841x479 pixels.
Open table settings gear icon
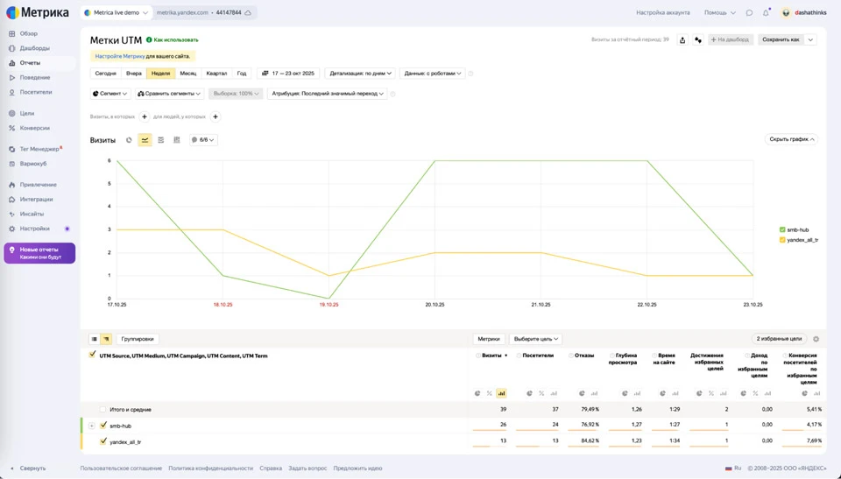[x=816, y=339]
